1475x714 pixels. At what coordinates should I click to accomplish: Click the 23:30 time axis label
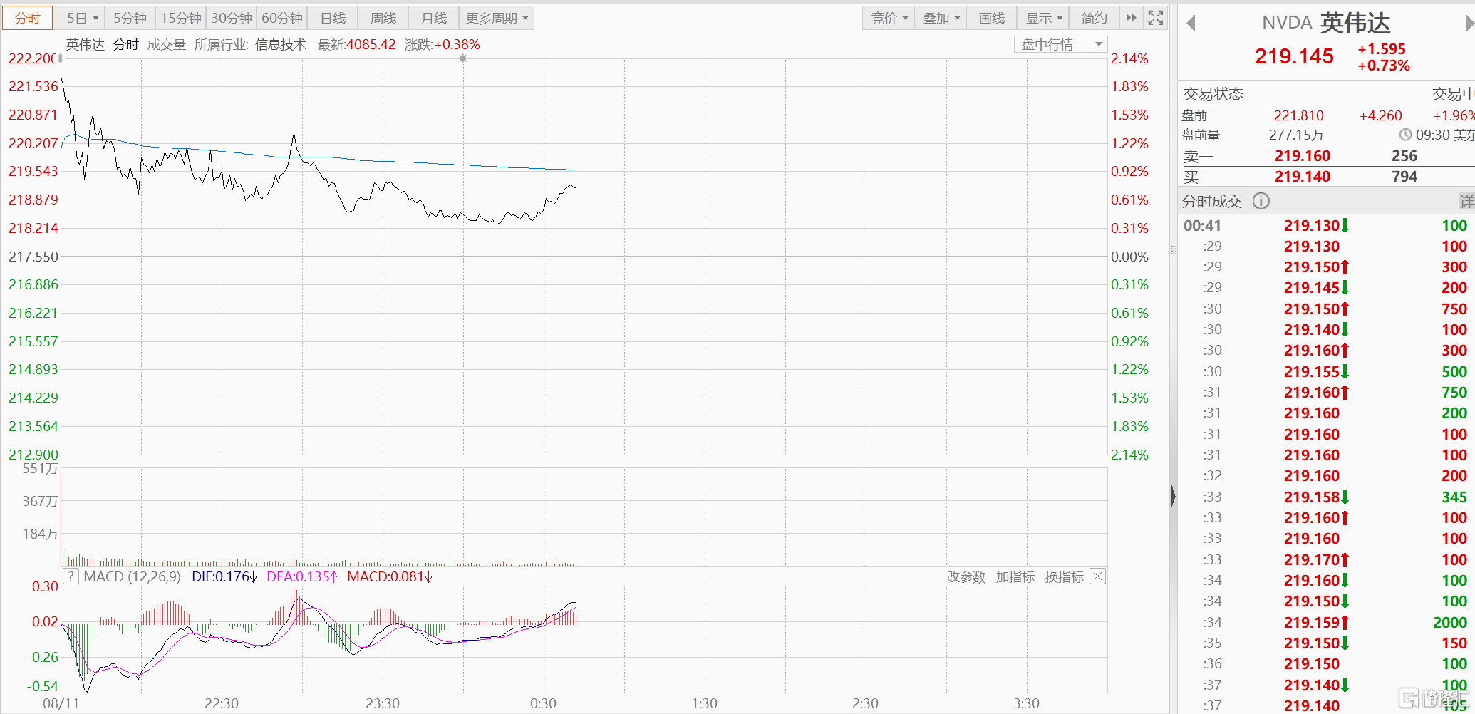(383, 703)
